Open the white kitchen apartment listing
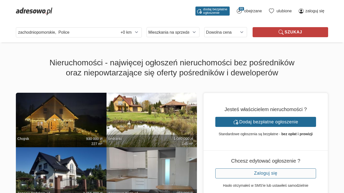Viewport: 344px width, 193px height. pyautogui.click(x=152, y=171)
